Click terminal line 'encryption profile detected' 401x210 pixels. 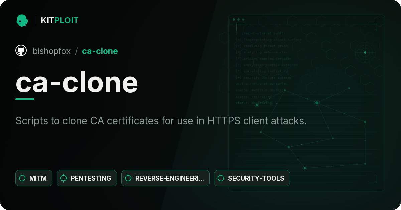[x=267, y=65]
